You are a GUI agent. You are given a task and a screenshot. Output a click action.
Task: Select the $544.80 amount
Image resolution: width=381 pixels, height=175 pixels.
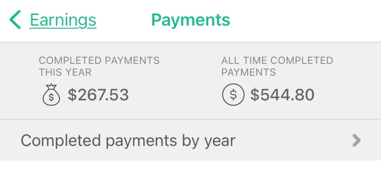(282, 95)
